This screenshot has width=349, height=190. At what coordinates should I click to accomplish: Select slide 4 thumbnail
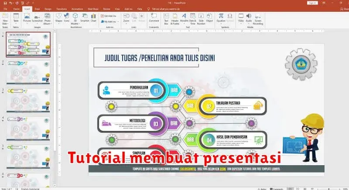click(x=28, y=129)
